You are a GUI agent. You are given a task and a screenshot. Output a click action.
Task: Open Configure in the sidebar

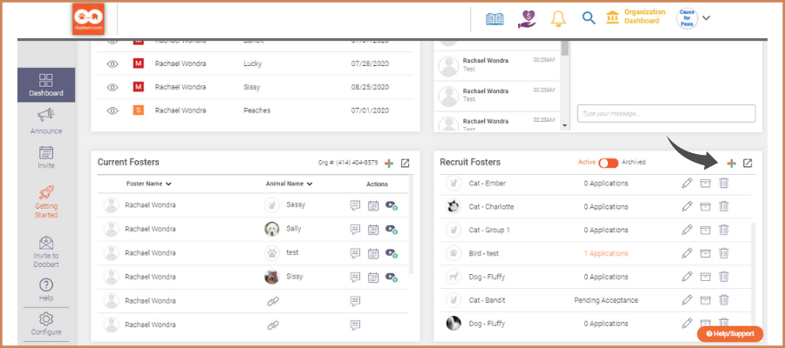pyautogui.click(x=46, y=324)
